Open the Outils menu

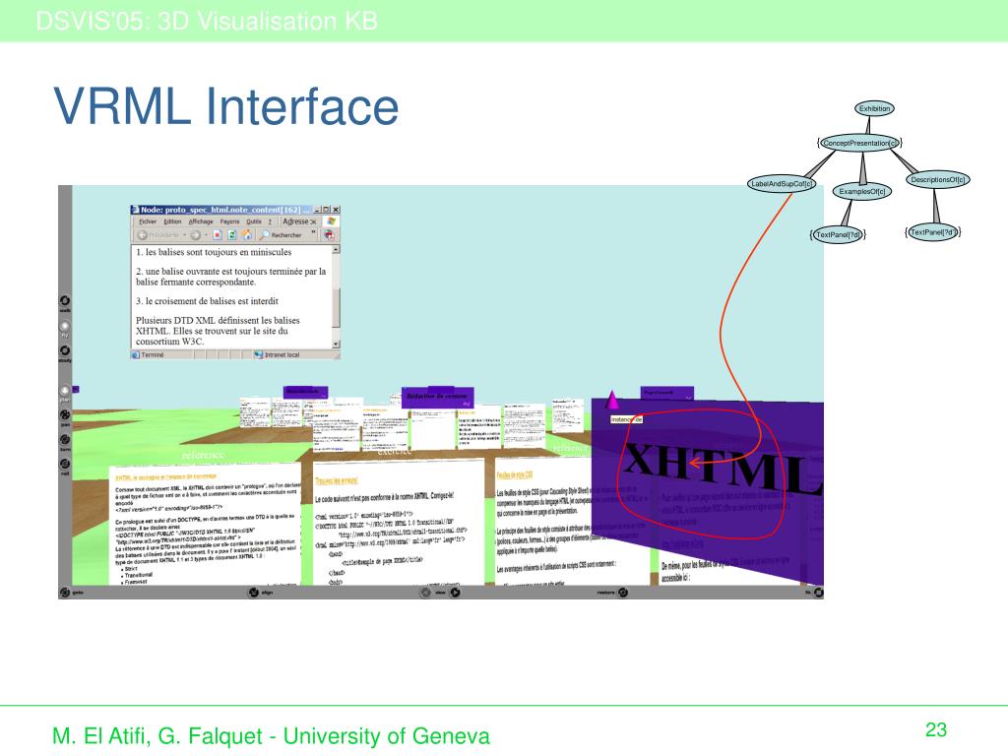(254, 221)
